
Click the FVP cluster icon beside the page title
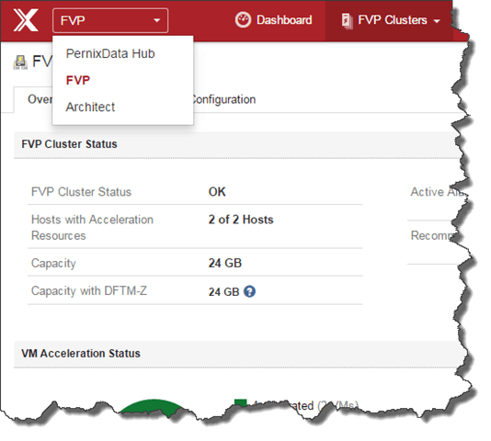(20, 62)
